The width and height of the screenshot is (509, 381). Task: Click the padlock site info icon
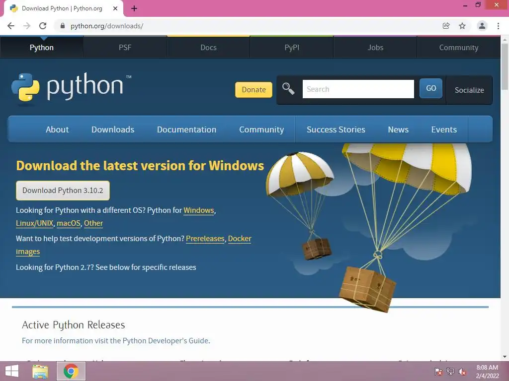pos(63,26)
